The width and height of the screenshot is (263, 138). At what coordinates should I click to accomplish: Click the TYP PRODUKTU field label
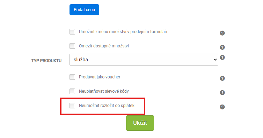(x=46, y=61)
